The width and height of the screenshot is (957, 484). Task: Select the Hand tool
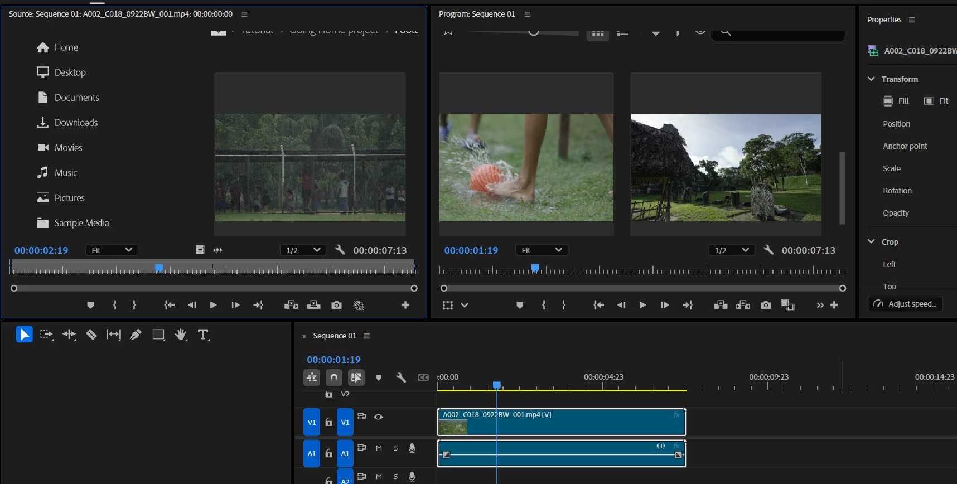[x=181, y=335]
